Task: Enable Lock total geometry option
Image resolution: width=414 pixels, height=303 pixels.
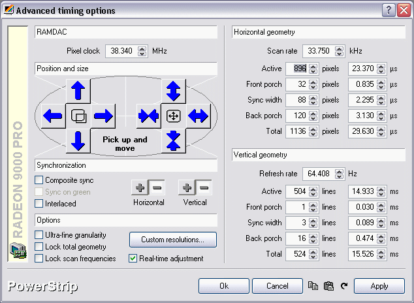Action: click(39, 247)
